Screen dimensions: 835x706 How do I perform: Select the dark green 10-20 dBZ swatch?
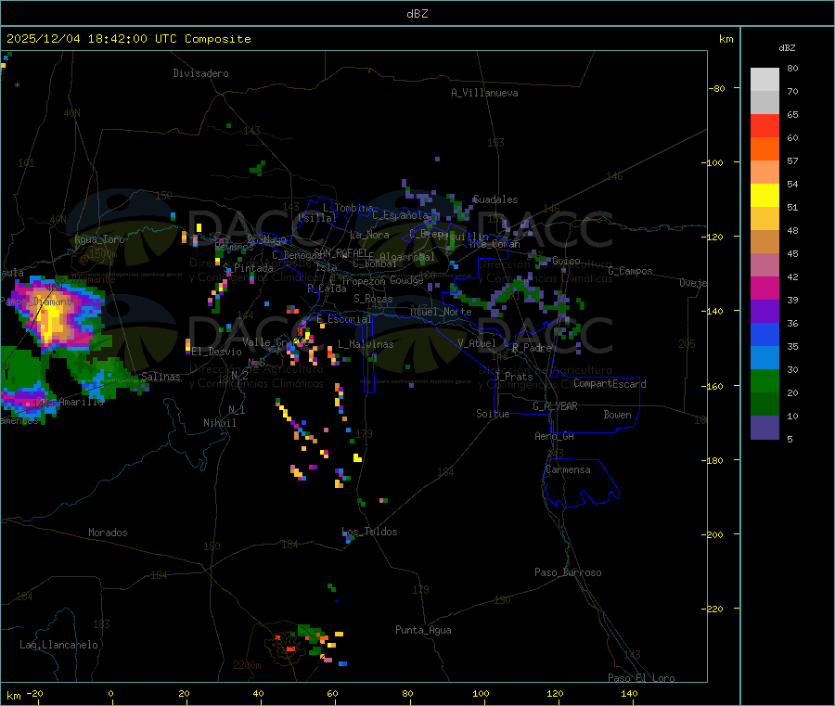point(764,404)
